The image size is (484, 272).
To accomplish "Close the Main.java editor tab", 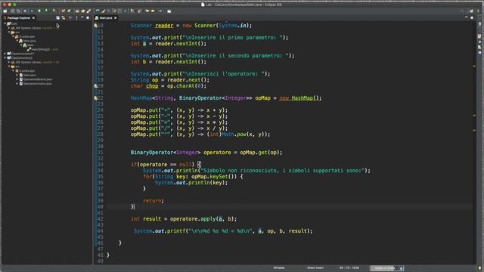I will (x=116, y=18).
